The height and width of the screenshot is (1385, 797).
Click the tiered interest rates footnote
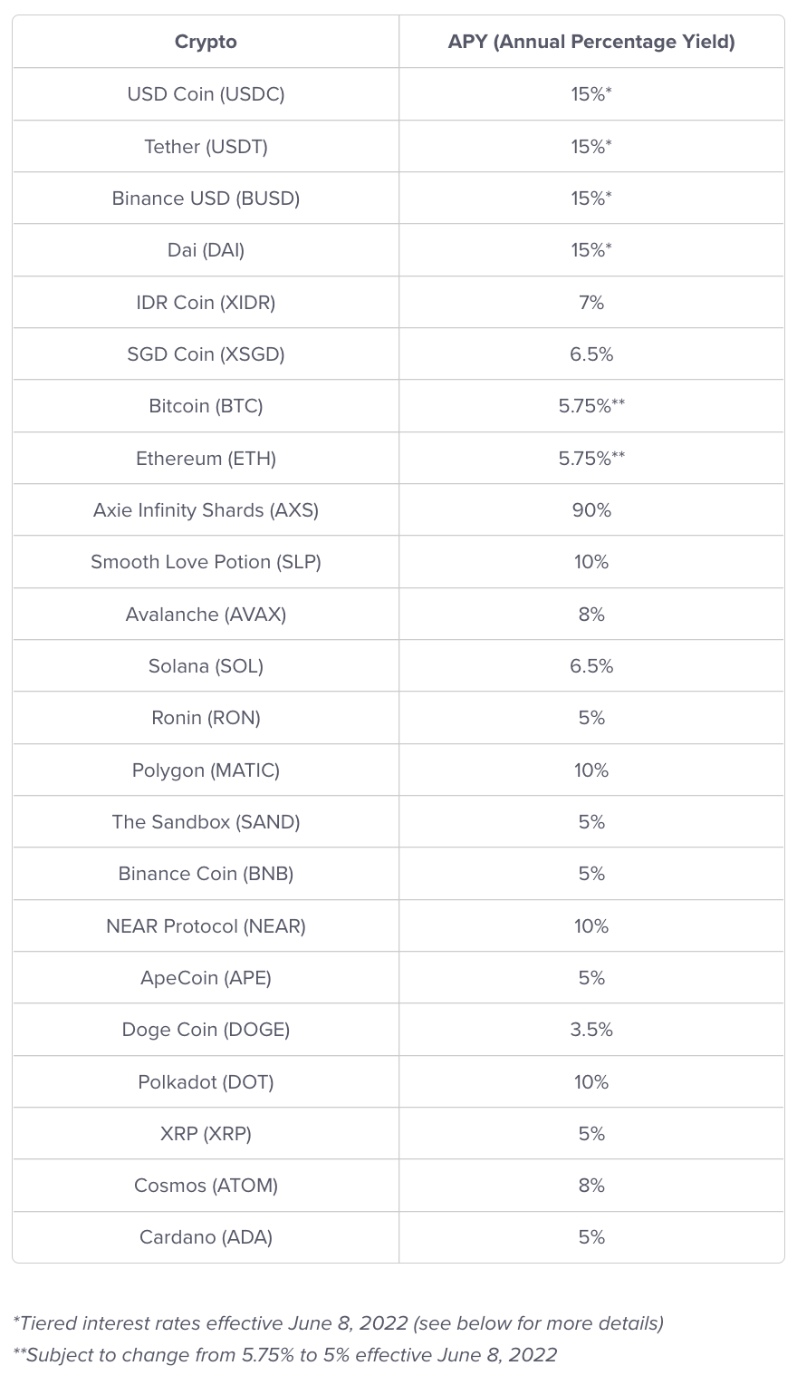(x=339, y=1323)
